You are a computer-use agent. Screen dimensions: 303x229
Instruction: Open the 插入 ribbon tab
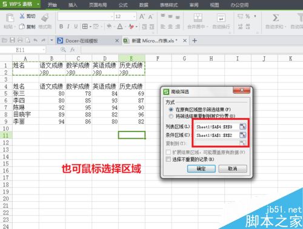point(73,5)
